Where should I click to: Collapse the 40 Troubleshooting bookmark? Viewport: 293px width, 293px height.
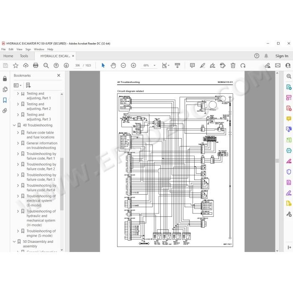(14, 125)
